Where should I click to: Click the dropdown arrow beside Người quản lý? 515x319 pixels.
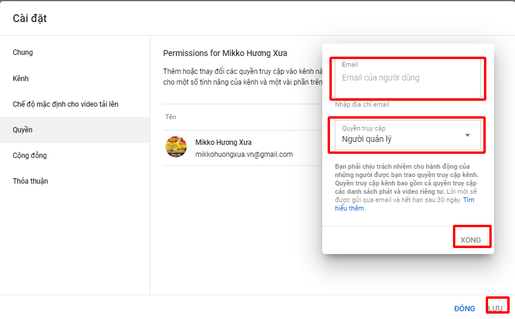pyautogui.click(x=468, y=135)
